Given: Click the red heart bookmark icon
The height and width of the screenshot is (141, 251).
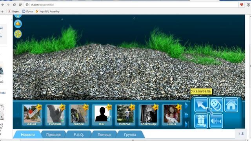Looking at the screenshot, I should 242,5.
